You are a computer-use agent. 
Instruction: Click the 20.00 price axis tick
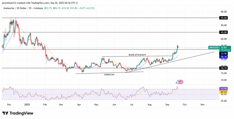coord(224,66)
